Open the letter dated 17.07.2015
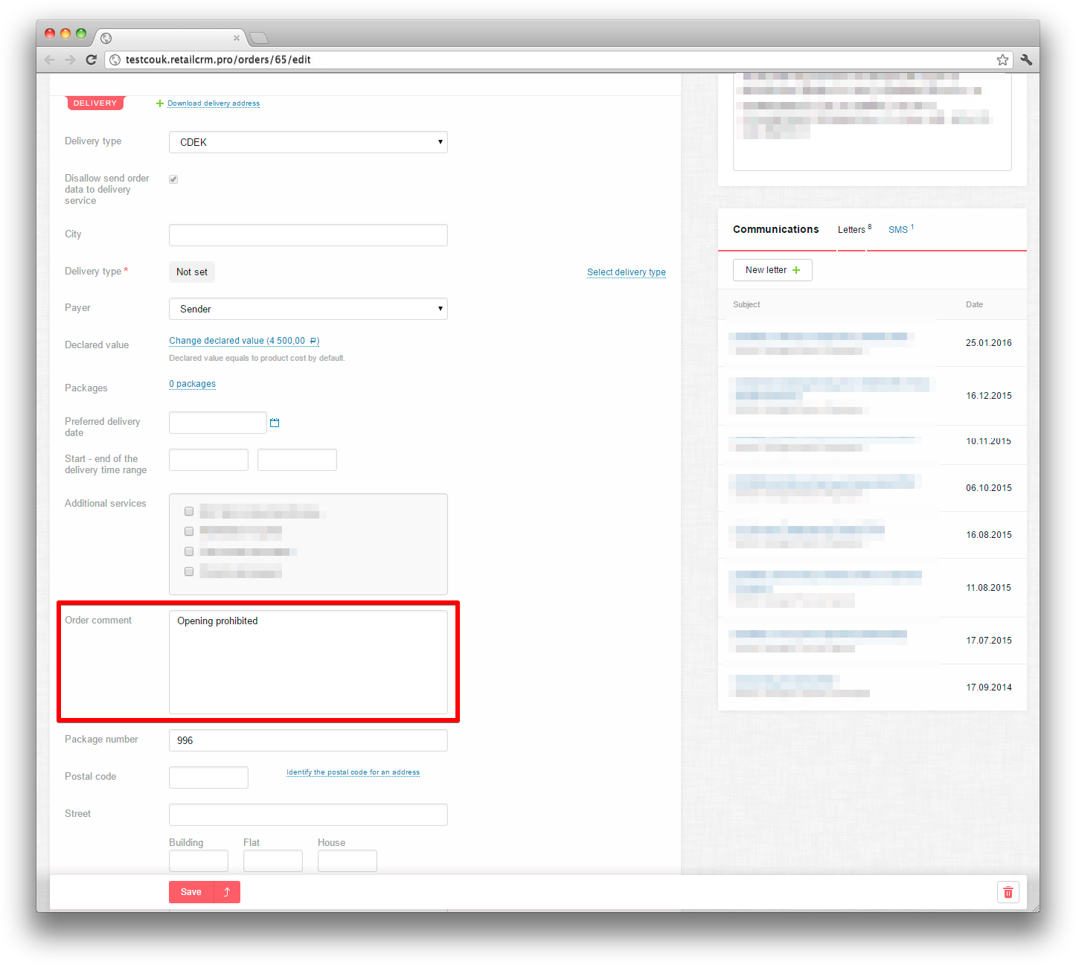Image resolution: width=1076 pixels, height=965 pixels. (872, 641)
